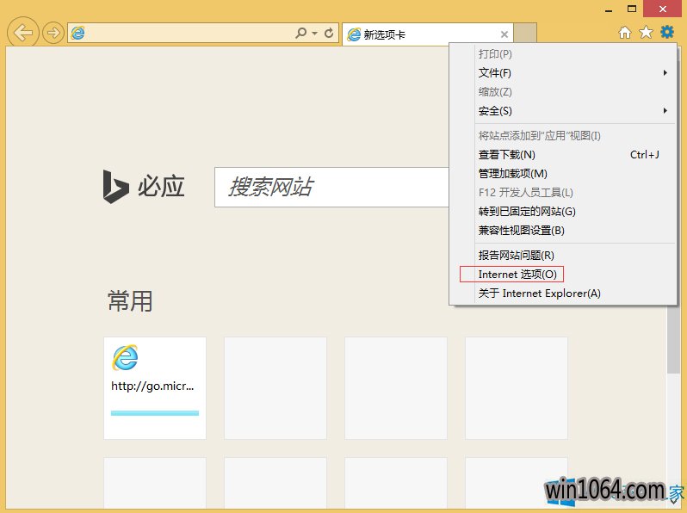Click the 搜索网站 Bing search box
Screen dimensions: 687x513
click(x=331, y=187)
